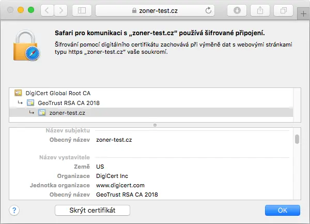310x224 pixels.
Task: Click the Organizace value DigiCert Inc
Action: coord(112,176)
